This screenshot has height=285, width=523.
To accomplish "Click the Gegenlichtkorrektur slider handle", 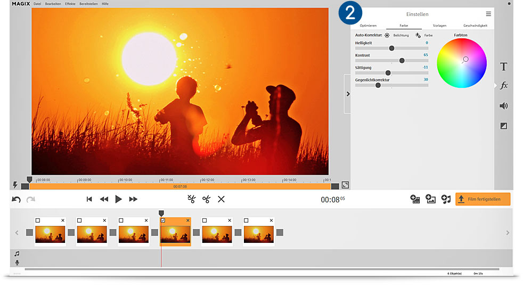I will [x=378, y=85].
